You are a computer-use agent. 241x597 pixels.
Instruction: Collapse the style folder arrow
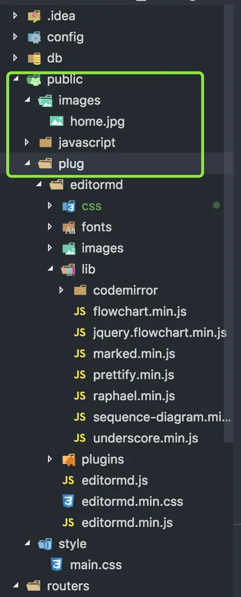point(28,544)
